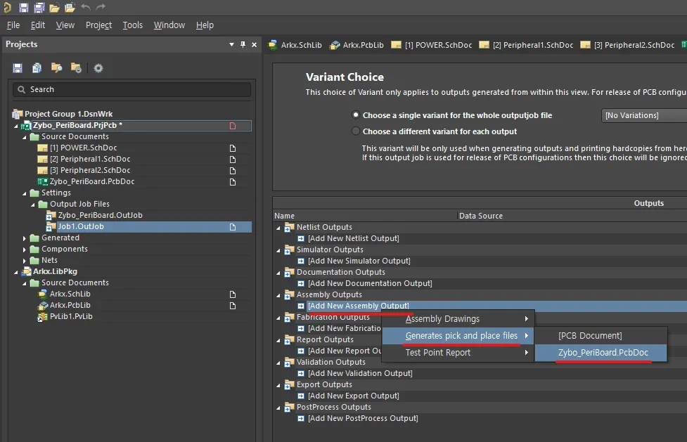
Task: Expand the Nets folder in project tree
Action: pos(25,261)
